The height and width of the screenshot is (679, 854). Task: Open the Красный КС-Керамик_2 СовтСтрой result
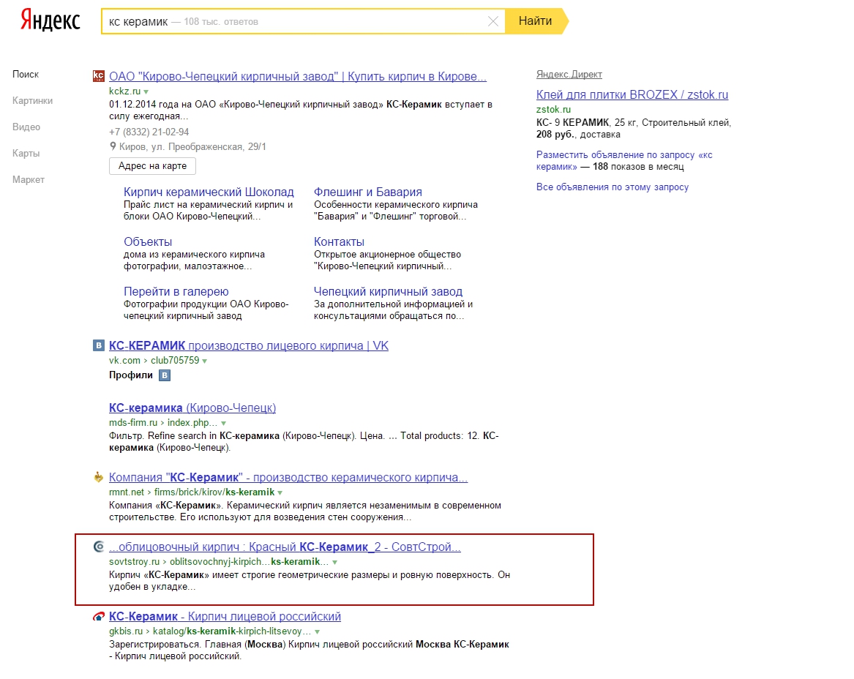pos(285,547)
